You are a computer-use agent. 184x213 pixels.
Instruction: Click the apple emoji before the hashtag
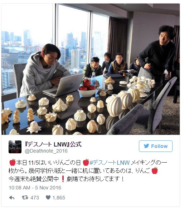(x=86, y=162)
